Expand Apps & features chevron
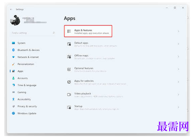Viewport: 195px width, 137px height. (178, 31)
